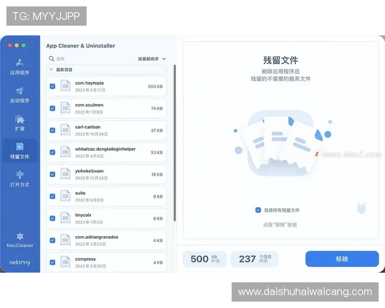
Task: Click the date 2023年2月17日
Action: point(90,90)
